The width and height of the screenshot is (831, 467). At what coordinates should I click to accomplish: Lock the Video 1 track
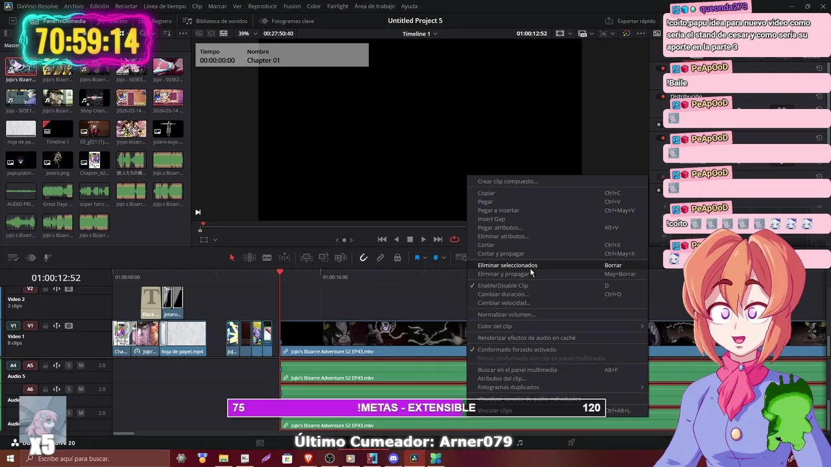click(45, 326)
